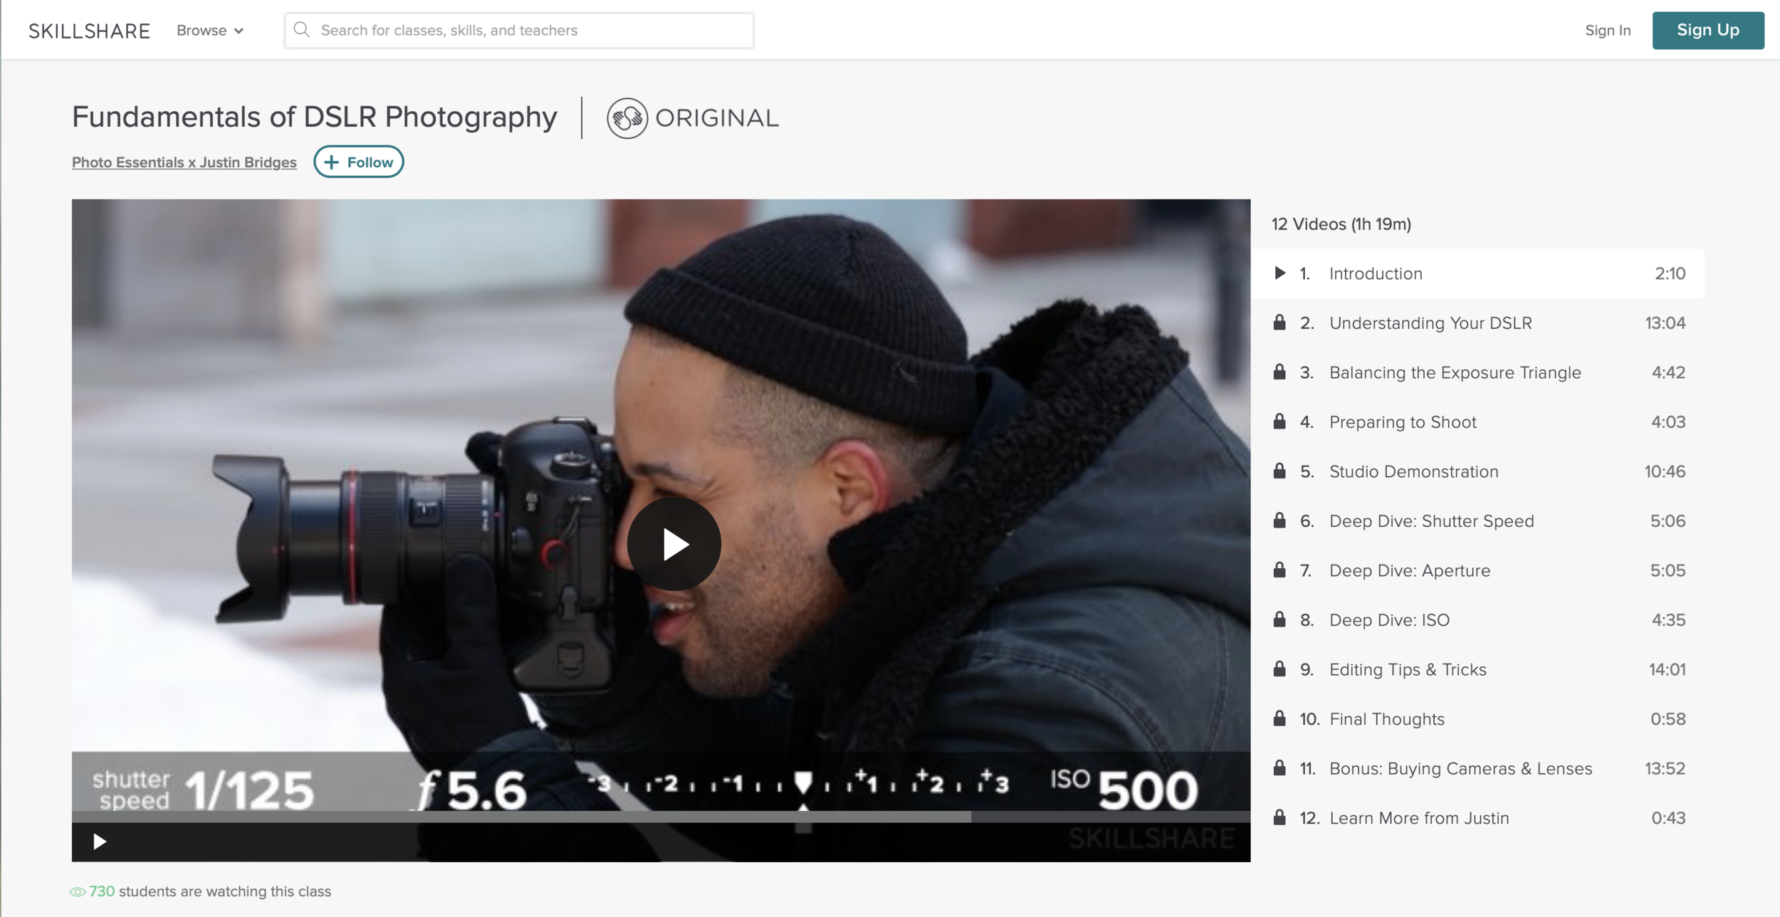Click the Sign Up button
Screen dimensions: 1780x917
(1708, 31)
